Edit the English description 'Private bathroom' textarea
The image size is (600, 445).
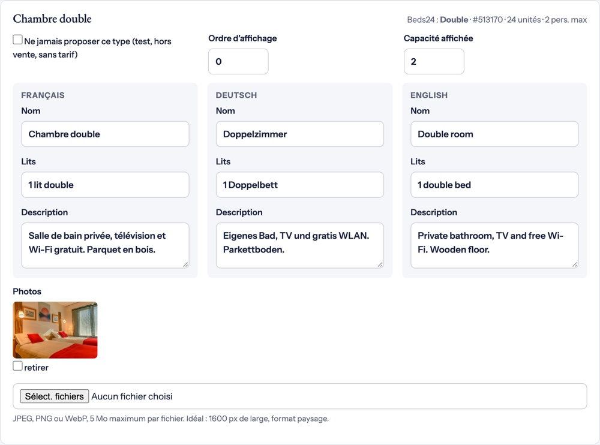[x=494, y=245]
